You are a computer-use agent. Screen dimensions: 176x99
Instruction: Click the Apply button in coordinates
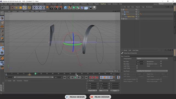click(x=115, y=90)
